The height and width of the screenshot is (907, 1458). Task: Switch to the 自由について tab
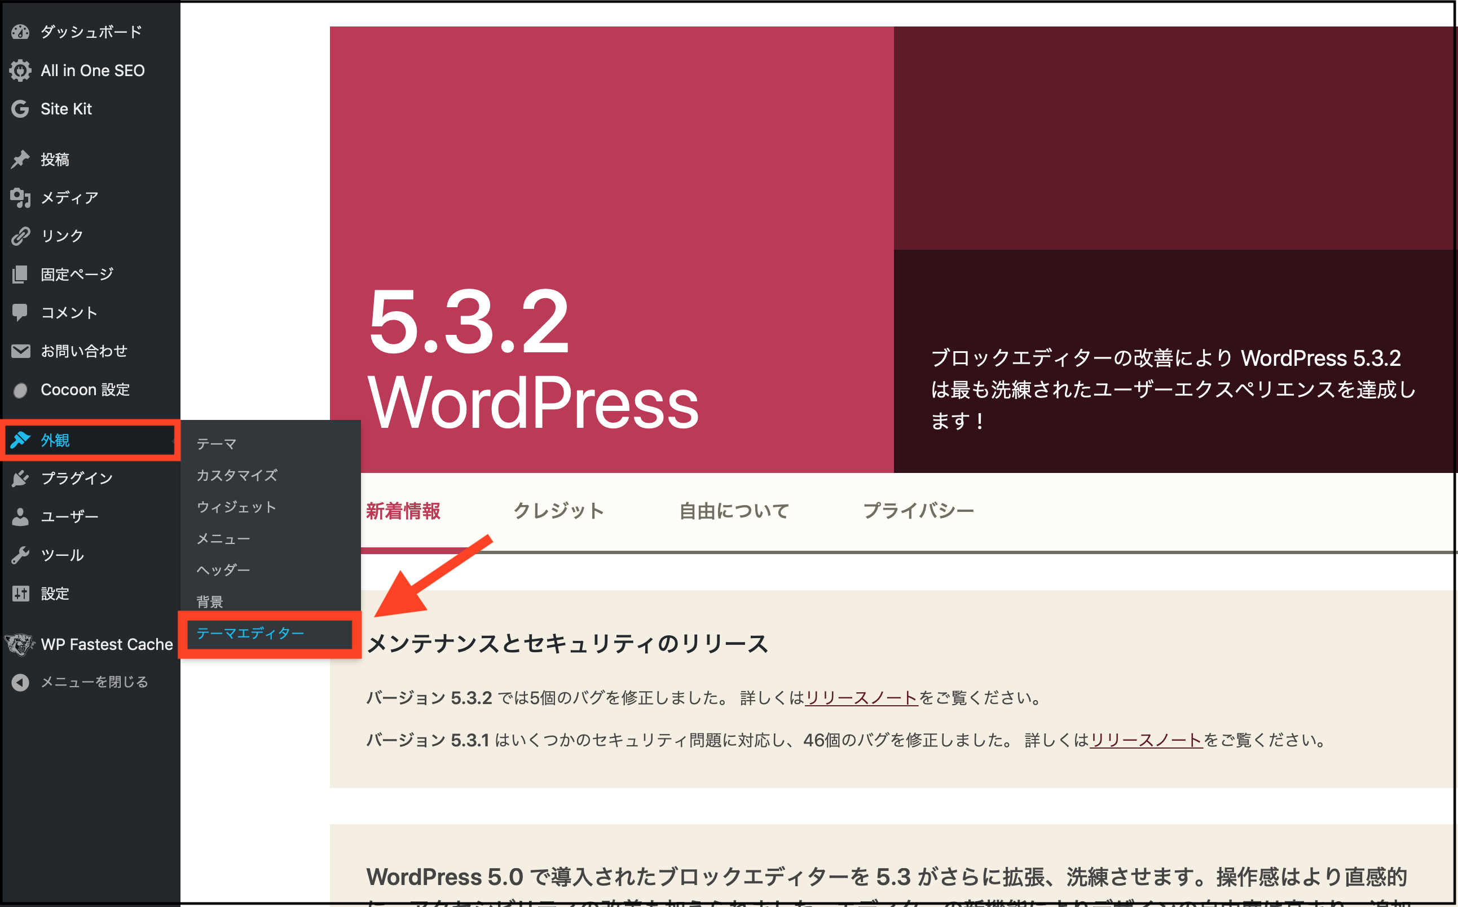coord(734,511)
